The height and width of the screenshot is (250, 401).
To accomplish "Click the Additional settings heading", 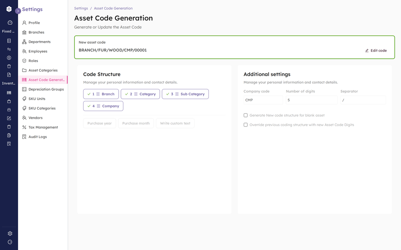I will tap(267, 74).
